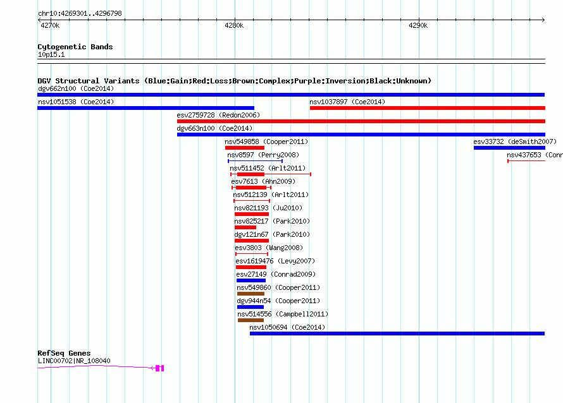Open the esv3803 (Wang2008) label

click(269, 248)
